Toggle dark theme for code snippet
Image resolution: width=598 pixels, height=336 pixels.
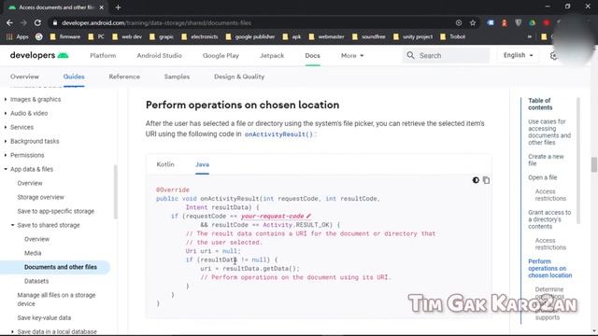pos(476,180)
